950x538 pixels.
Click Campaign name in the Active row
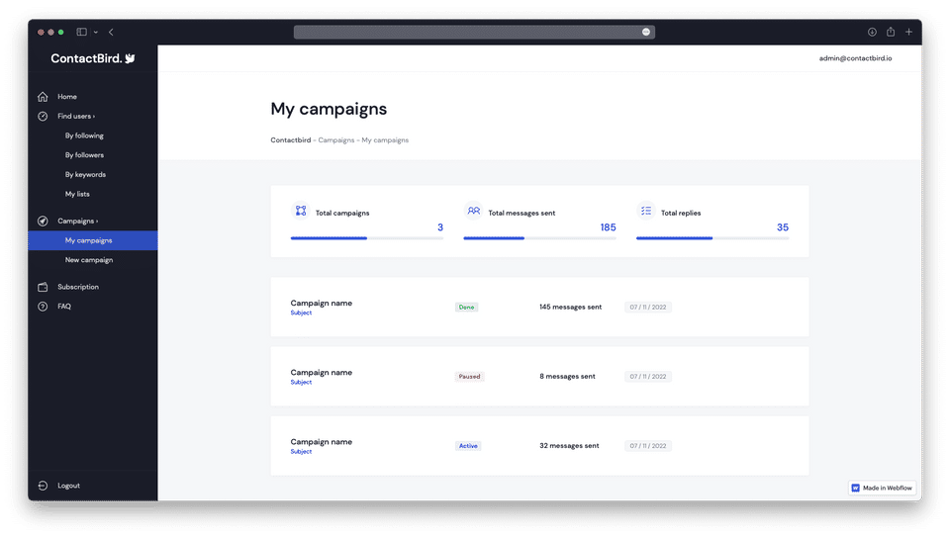coord(321,442)
